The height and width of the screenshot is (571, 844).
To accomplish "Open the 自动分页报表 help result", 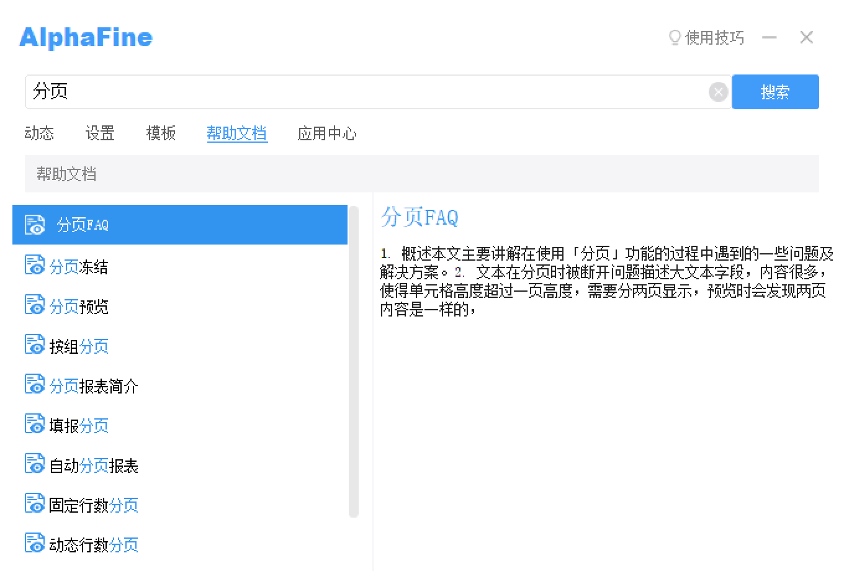I will click(94, 465).
